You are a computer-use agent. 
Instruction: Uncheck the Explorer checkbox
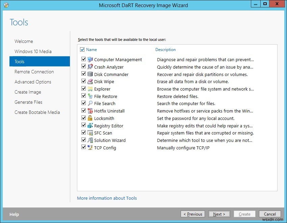[83, 89]
